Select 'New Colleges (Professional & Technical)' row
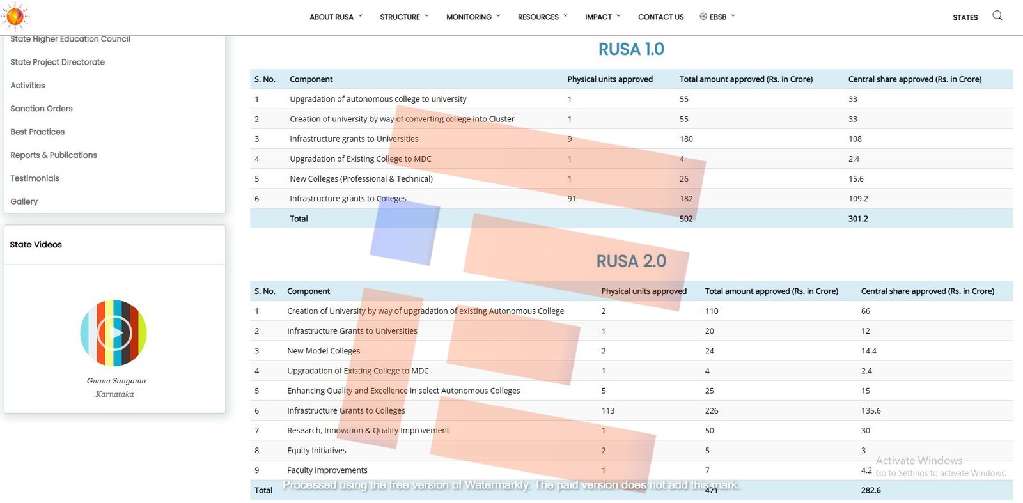Viewport: 1023px width, 503px height. click(x=631, y=179)
